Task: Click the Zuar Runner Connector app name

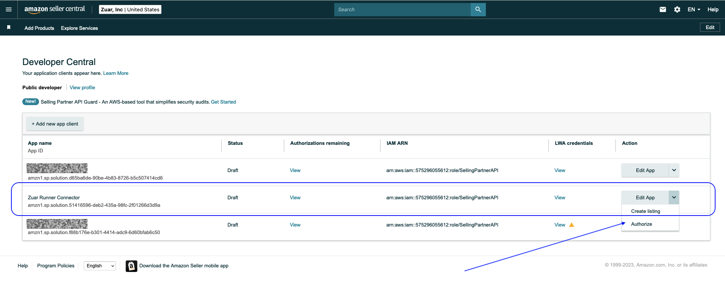Action: coord(54,197)
